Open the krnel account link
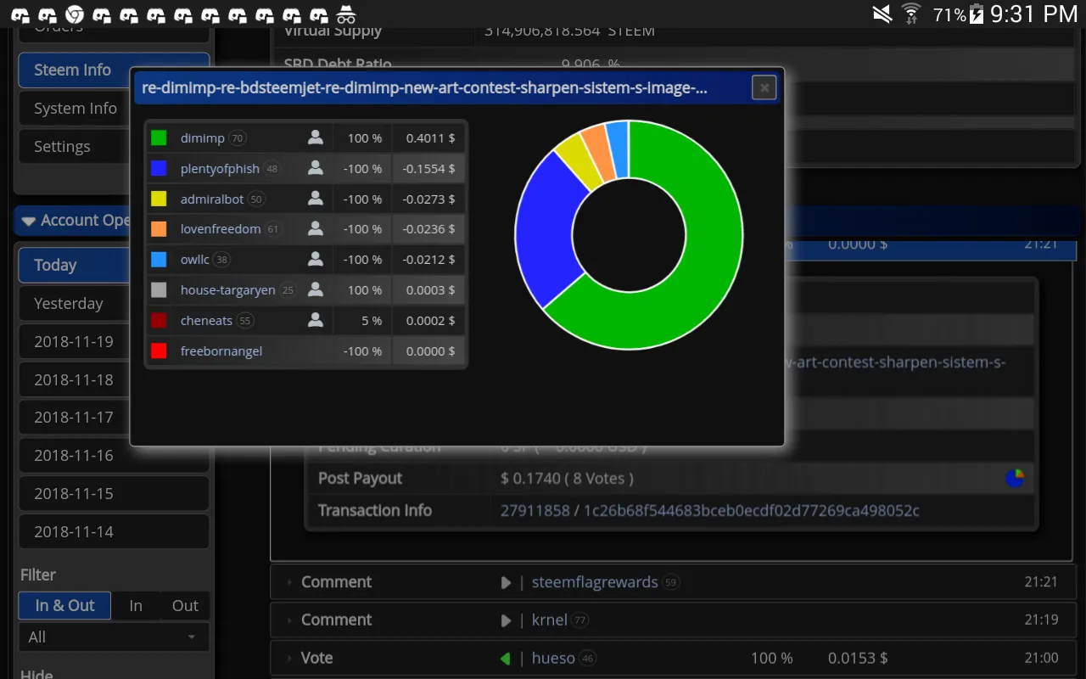The width and height of the screenshot is (1086, 679). point(550,620)
